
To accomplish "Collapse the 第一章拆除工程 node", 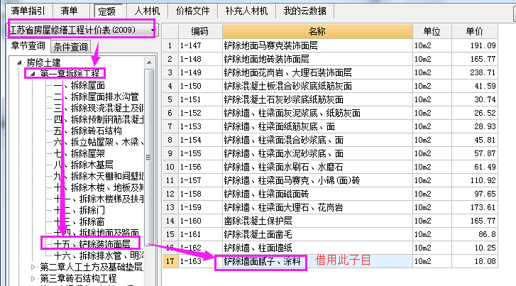I will point(33,74).
